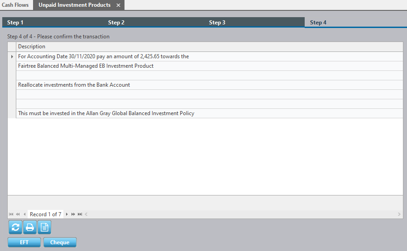Open Step 1 of the wizard

pos(53,23)
